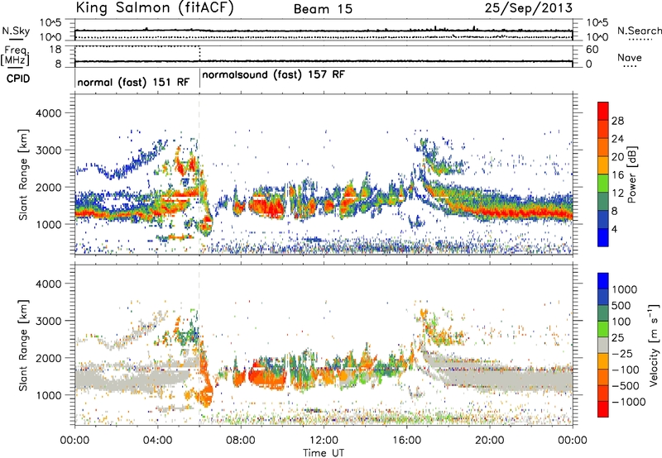
Task: Click the 'King Salmon (fitACF)' title text
Action: [x=155, y=7]
